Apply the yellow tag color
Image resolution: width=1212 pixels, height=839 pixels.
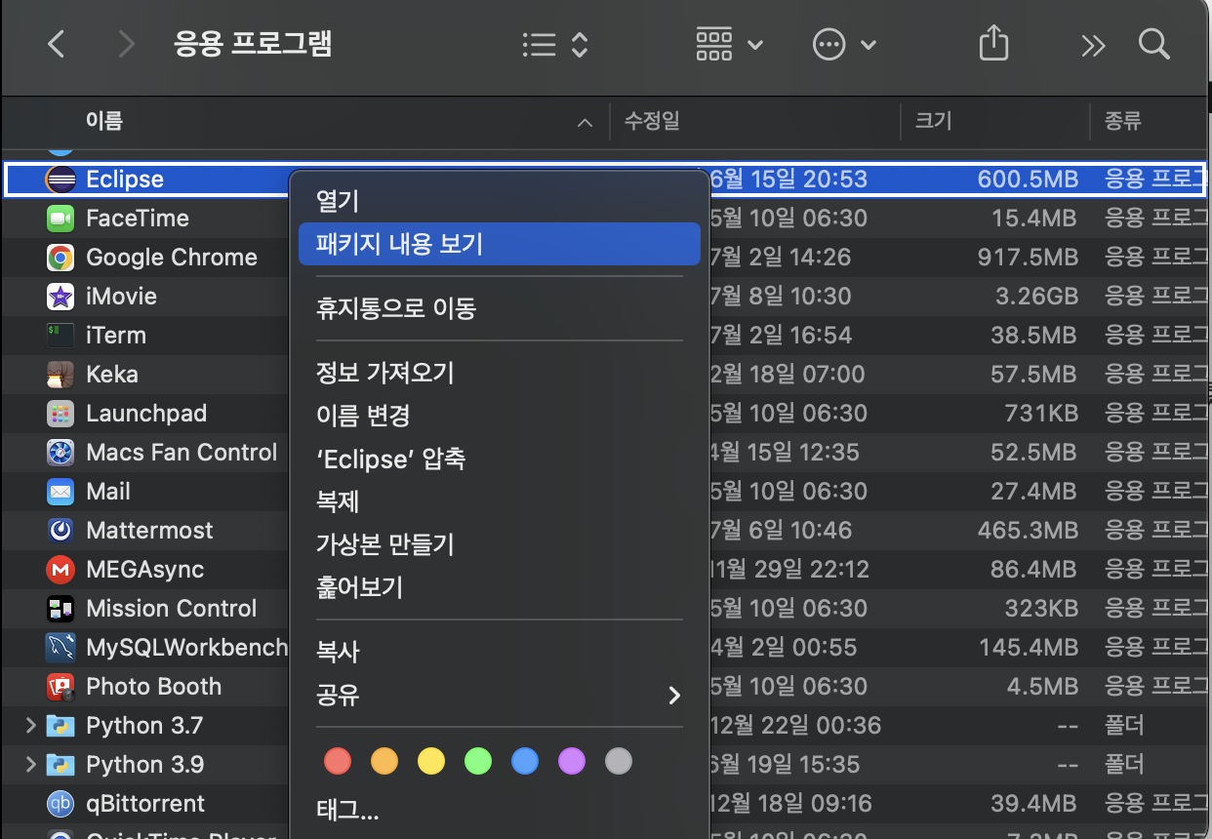(x=431, y=761)
